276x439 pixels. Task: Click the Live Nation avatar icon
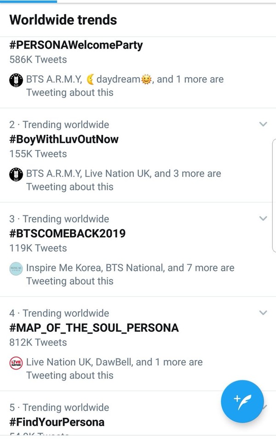16,363
